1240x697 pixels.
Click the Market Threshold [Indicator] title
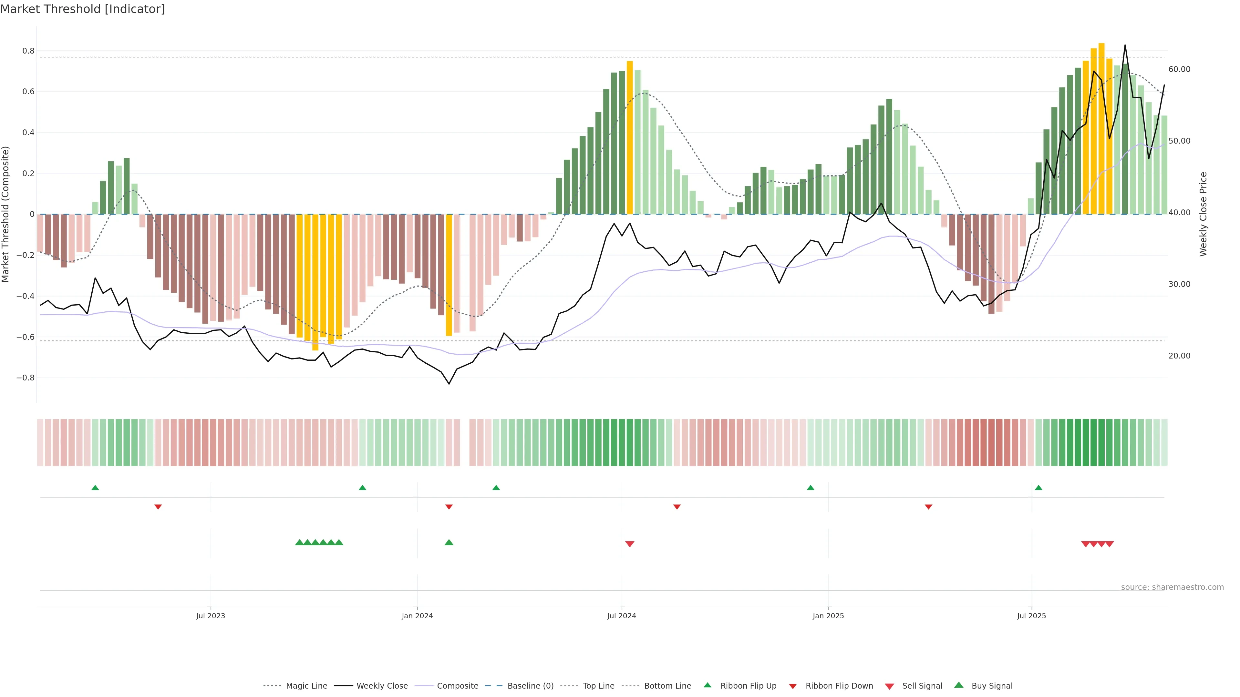pyautogui.click(x=82, y=9)
